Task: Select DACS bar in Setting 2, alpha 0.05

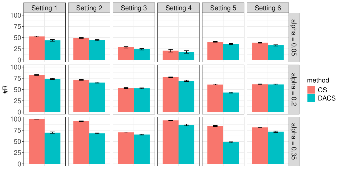Action: click(x=97, y=50)
